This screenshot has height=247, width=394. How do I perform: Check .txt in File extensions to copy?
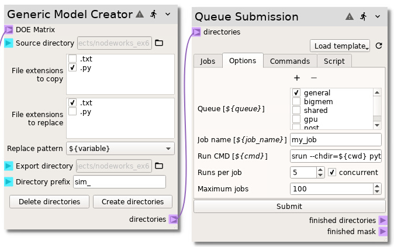[72, 59]
